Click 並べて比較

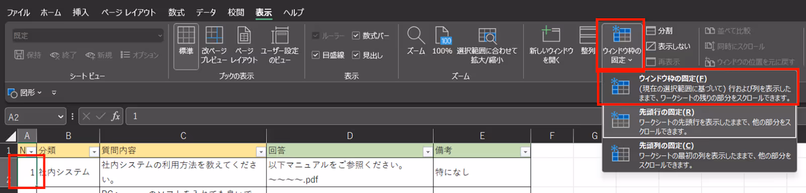[727, 31]
